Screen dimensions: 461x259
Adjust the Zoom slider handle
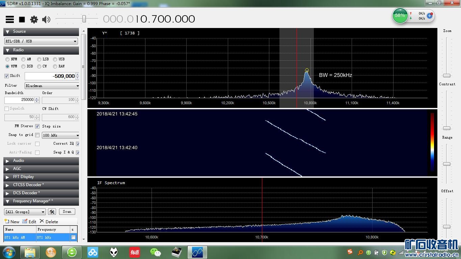click(446, 76)
